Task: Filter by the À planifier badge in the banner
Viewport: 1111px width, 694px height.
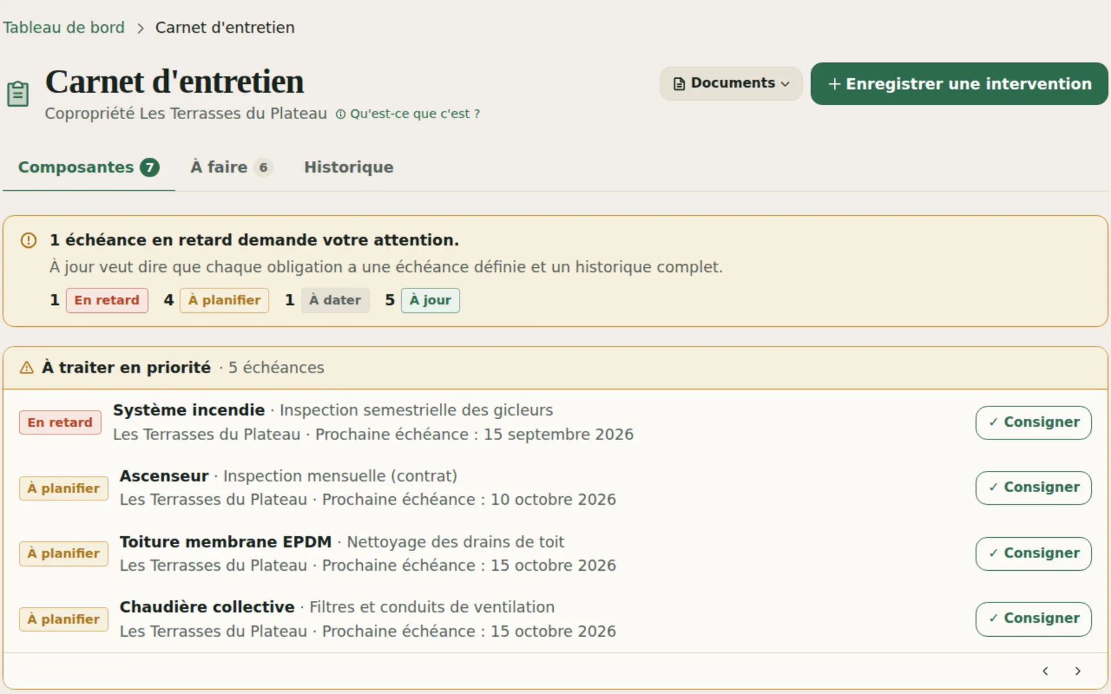Action: pos(224,300)
